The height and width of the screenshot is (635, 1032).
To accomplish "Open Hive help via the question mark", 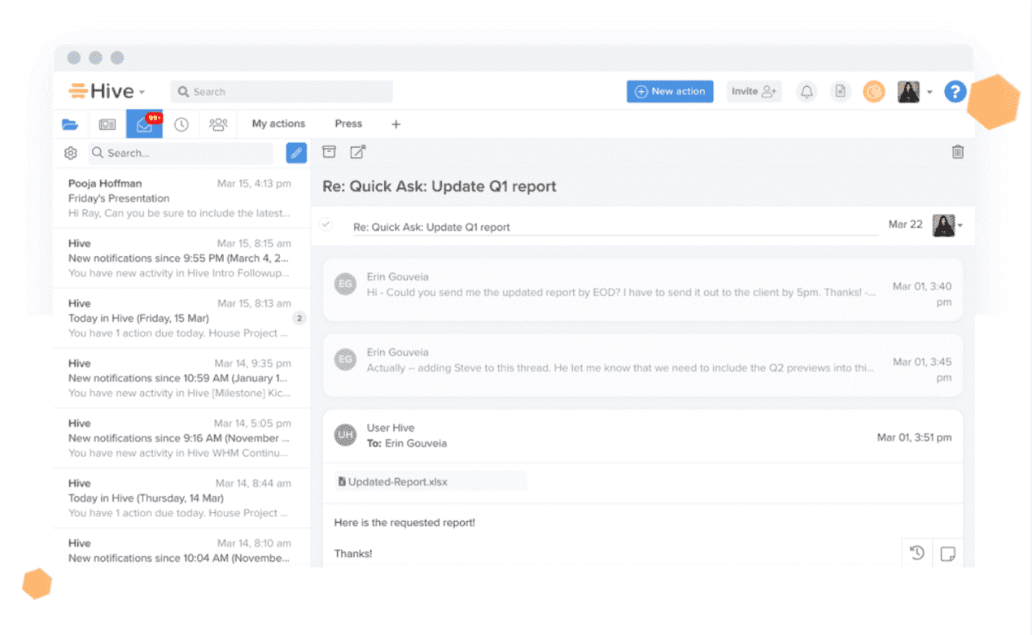I will click(x=955, y=91).
